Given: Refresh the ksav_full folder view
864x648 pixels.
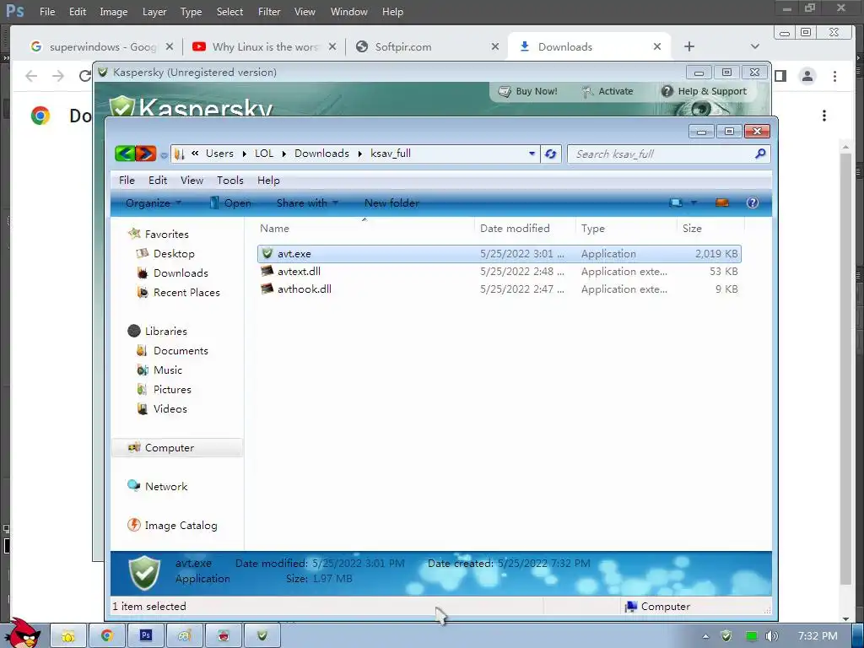Looking at the screenshot, I should tap(550, 154).
